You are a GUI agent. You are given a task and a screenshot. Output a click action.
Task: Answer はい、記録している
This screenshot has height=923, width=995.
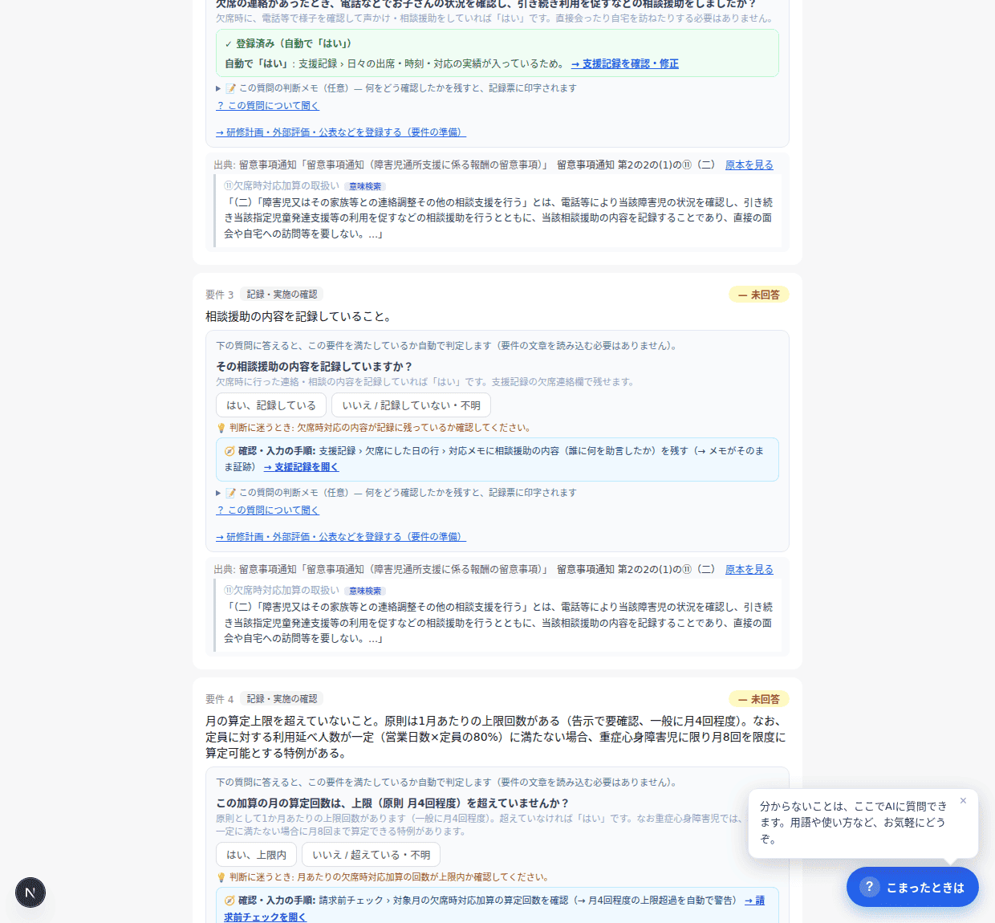[271, 405]
